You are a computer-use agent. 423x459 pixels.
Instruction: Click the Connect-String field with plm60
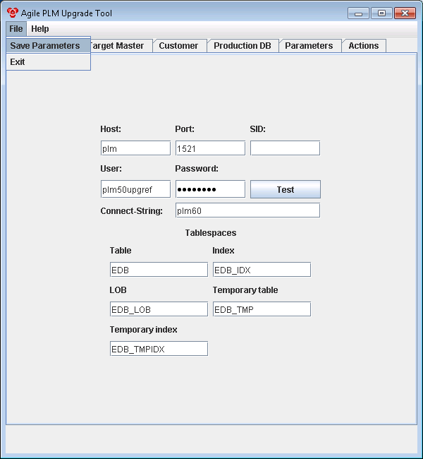(248, 210)
